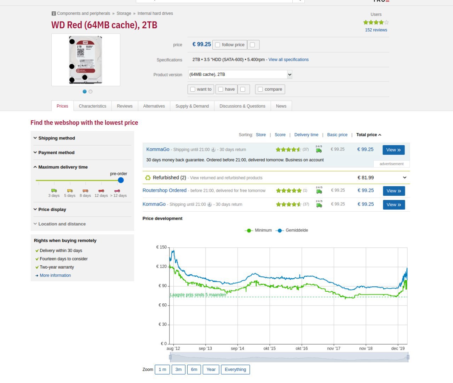Click the more than 12 days truck icon
The width and height of the screenshot is (453, 383).
(x=117, y=191)
